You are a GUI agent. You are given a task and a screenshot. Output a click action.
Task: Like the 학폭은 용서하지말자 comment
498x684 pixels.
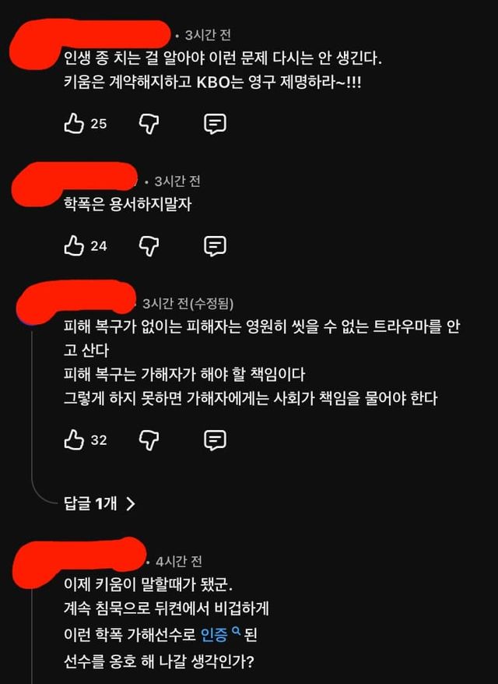pos(74,245)
